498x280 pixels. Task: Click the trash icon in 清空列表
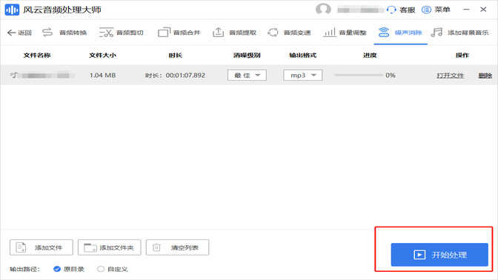(156, 247)
